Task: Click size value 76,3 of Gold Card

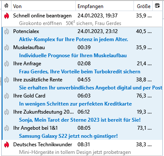Action: (x=144, y=96)
